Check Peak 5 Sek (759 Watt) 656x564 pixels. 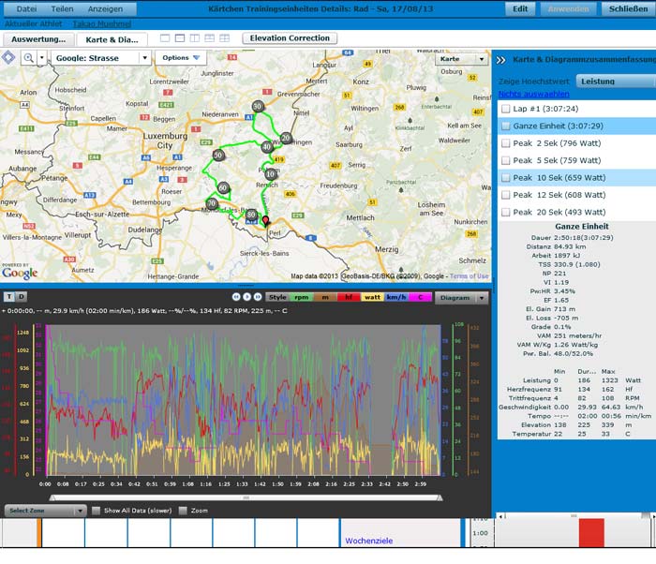coord(505,160)
